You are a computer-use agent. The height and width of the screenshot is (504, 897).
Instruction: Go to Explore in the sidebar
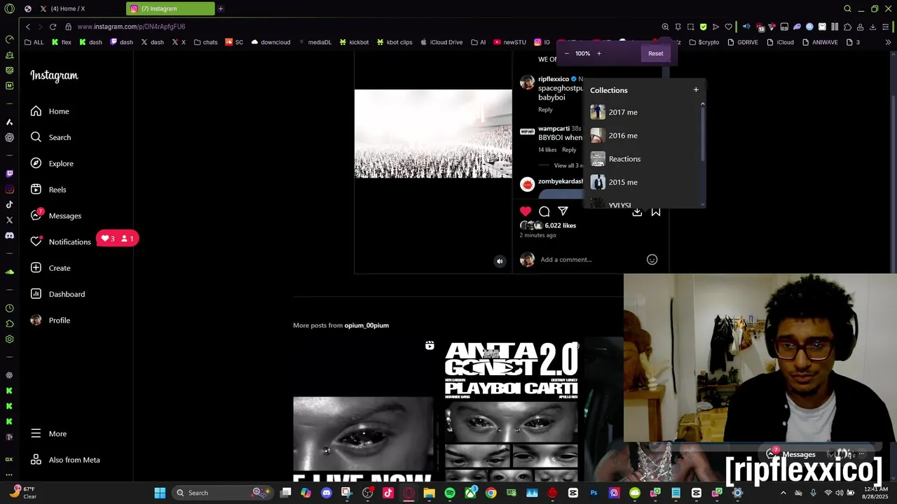pos(52,163)
